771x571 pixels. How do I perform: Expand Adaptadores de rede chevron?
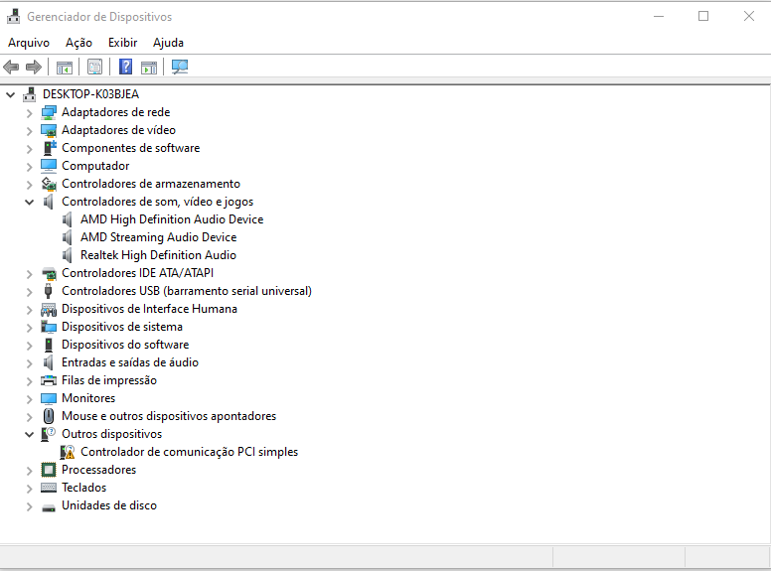pos(30,113)
